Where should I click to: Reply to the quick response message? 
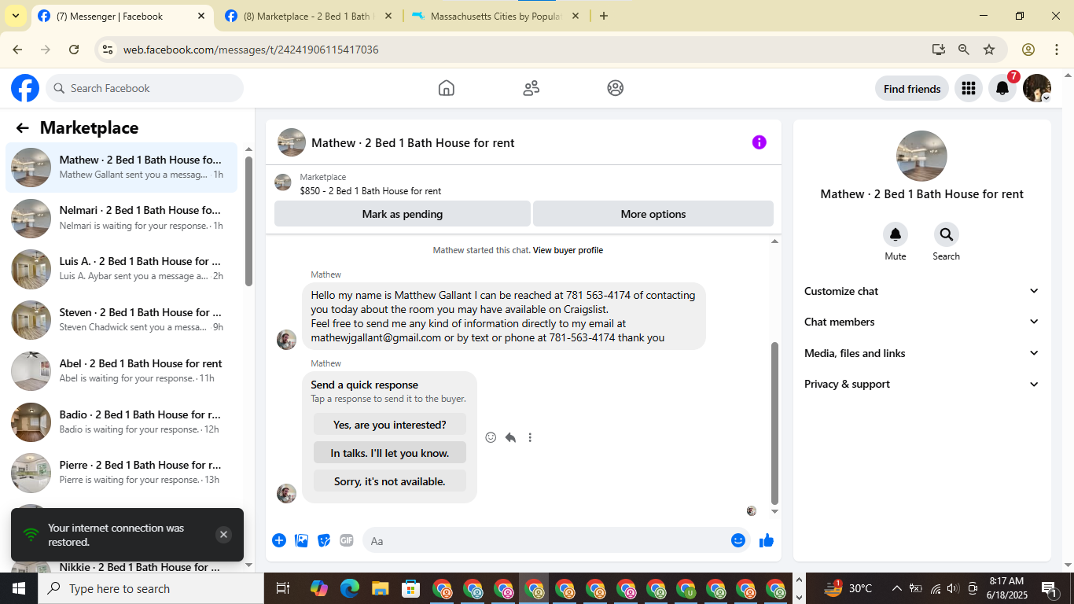click(x=510, y=437)
